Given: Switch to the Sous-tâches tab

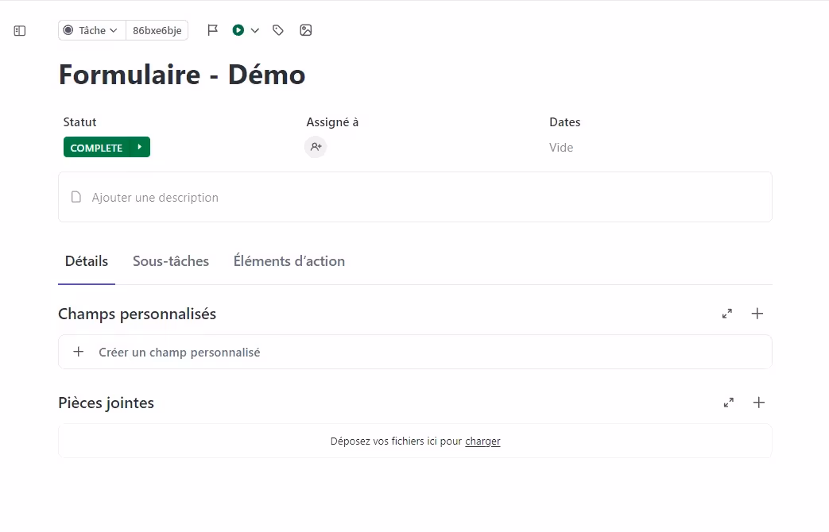Looking at the screenshot, I should pyautogui.click(x=171, y=261).
